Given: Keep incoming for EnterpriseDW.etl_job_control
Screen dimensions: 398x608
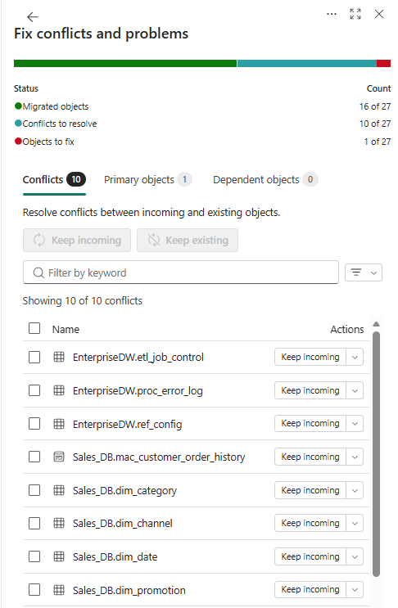Looking at the screenshot, I should tap(310, 357).
